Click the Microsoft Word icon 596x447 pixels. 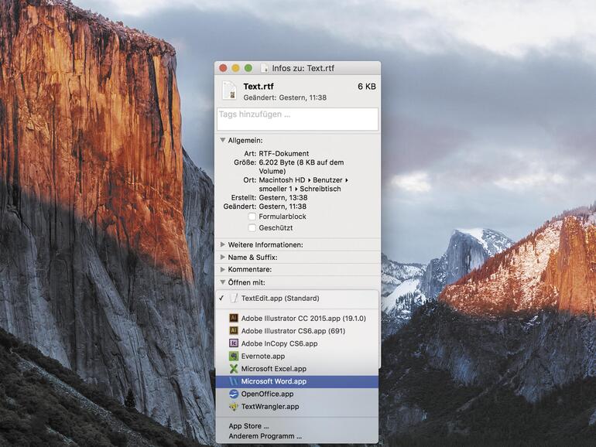click(x=234, y=381)
